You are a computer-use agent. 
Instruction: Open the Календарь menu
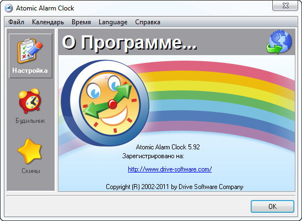click(48, 22)
